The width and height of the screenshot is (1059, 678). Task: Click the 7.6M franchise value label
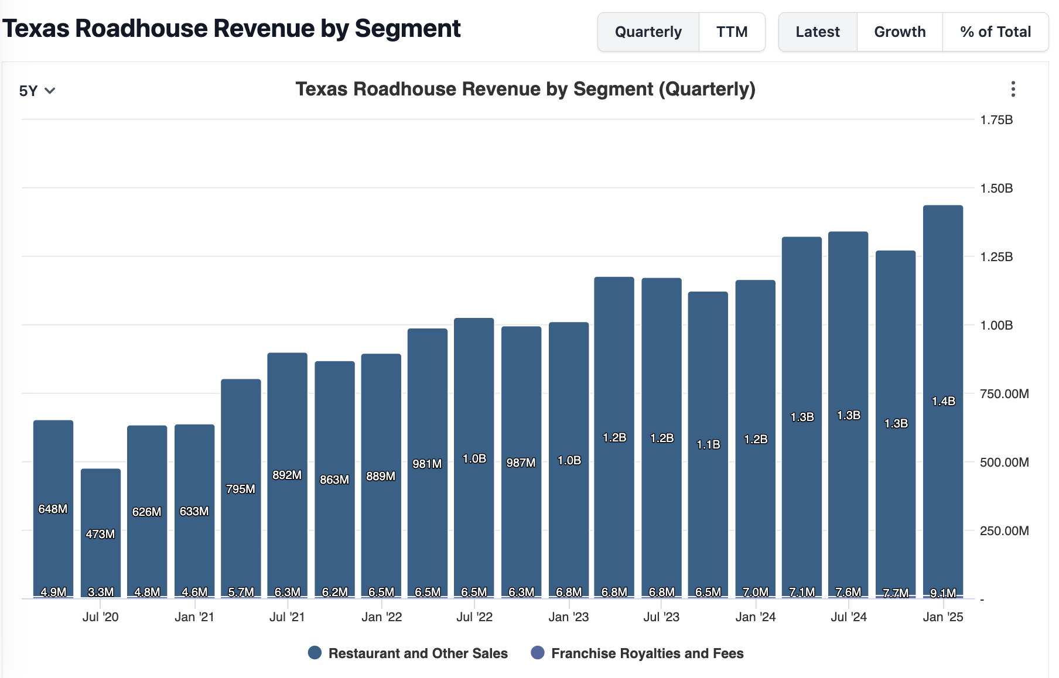pyautogui.click(x=848, y=592)
